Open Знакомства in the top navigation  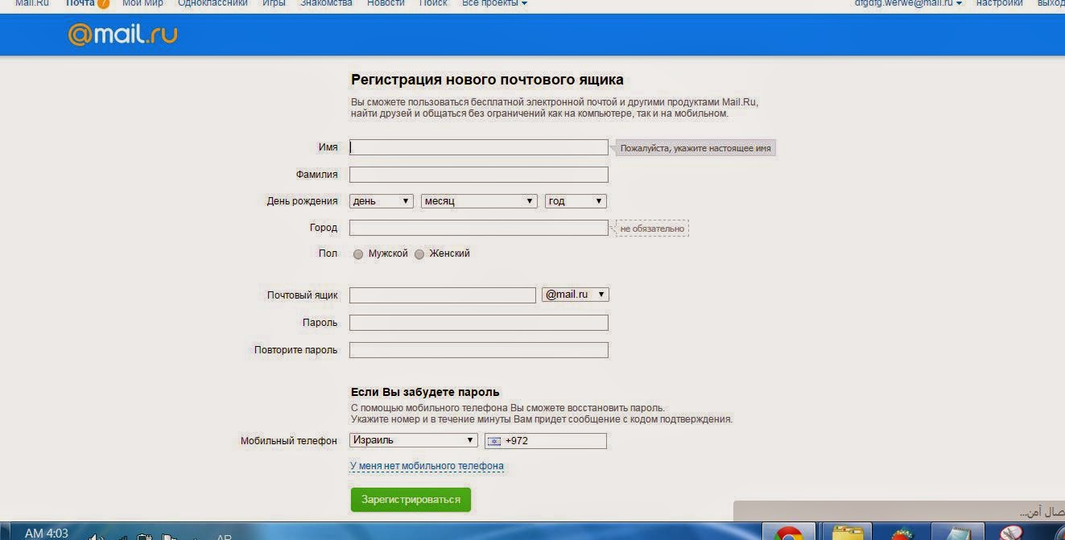coord(326,3)
